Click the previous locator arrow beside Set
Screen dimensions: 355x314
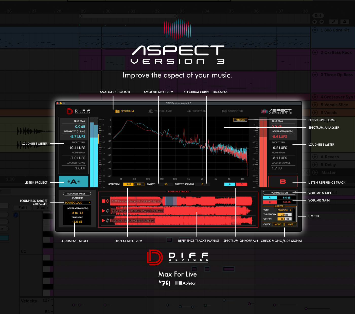point(315,22)
